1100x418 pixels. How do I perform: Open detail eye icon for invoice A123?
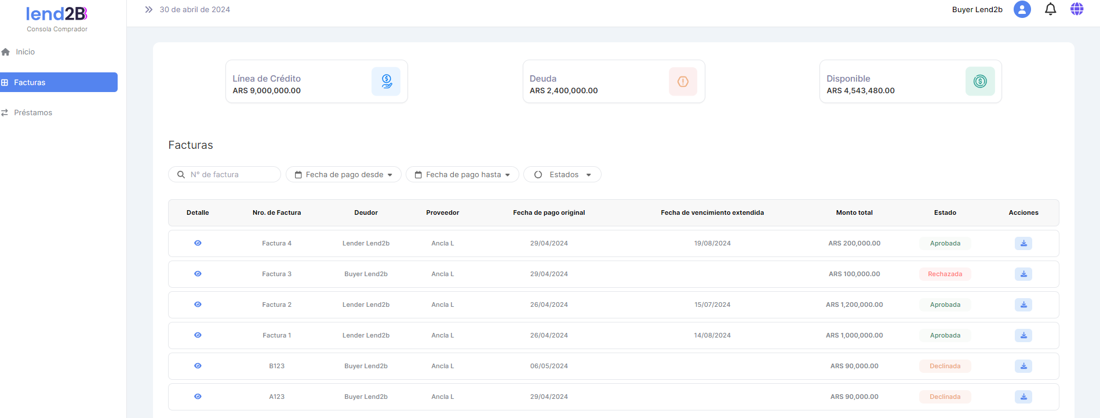pos(198,397)
